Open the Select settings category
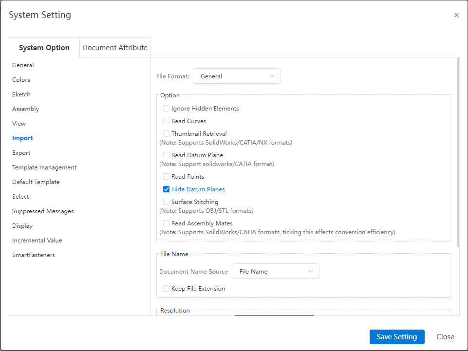Viewport: 468px width, 351px height. pyautogui.click(x=20, y=197)
